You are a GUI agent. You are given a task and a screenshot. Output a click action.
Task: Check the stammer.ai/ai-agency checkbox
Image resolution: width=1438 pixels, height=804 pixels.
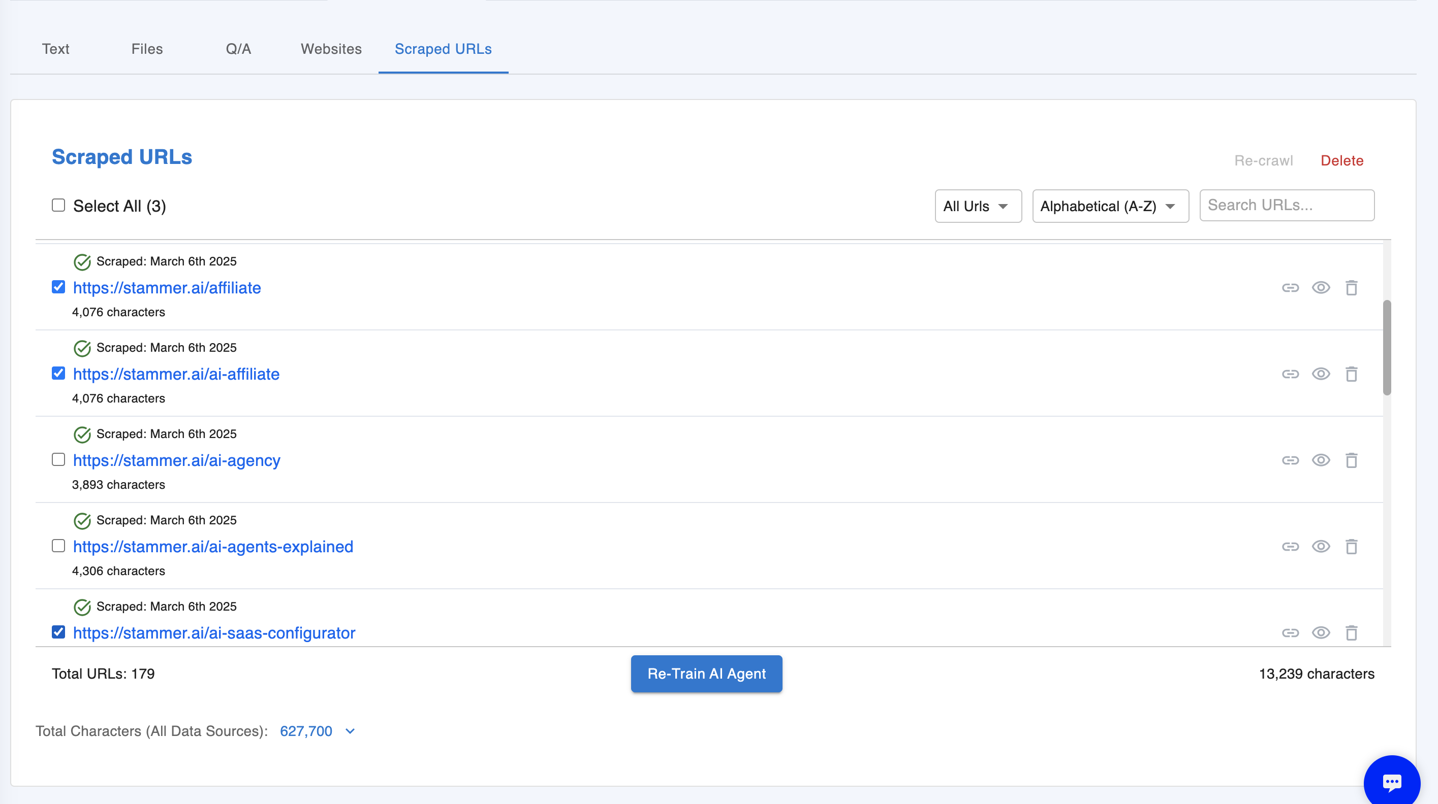(58, 460)
